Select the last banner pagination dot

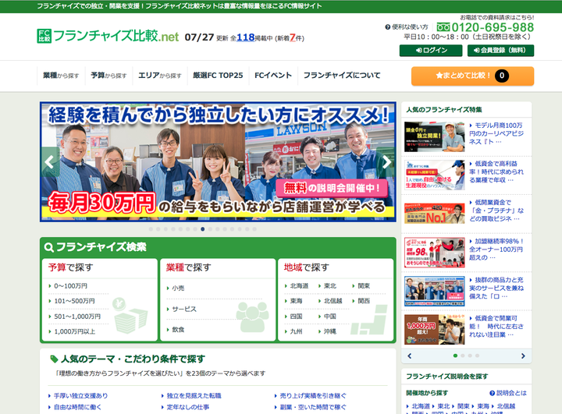tap(254, 229)
